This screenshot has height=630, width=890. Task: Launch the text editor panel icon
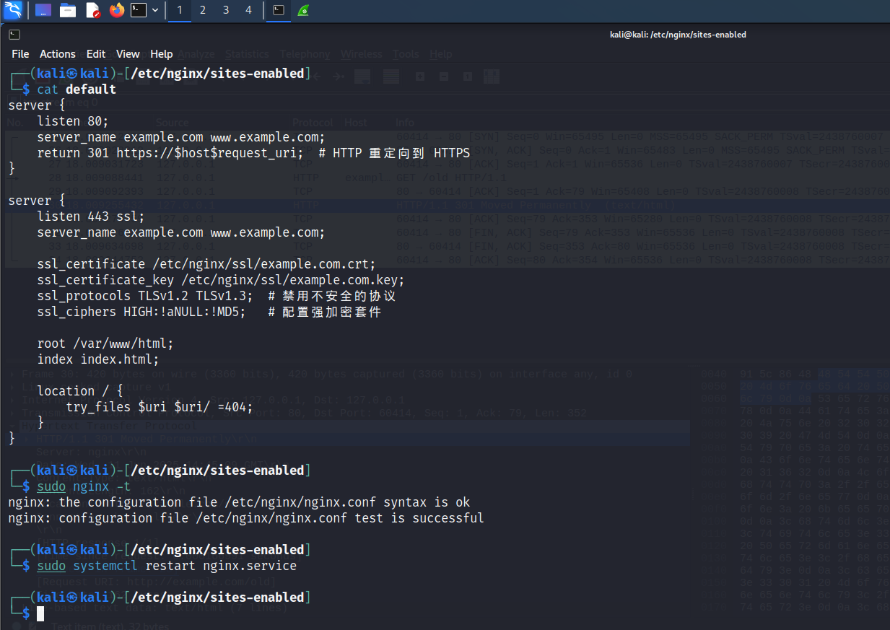pos(92,10)
